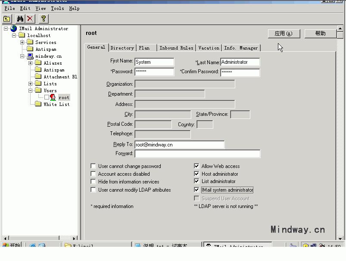
Task: Uncheck IMail system administrator checkbox
Action: (196, 190)
